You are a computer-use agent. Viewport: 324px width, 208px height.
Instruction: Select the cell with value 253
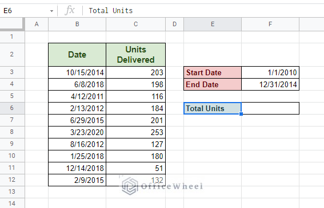click(136, 132)
